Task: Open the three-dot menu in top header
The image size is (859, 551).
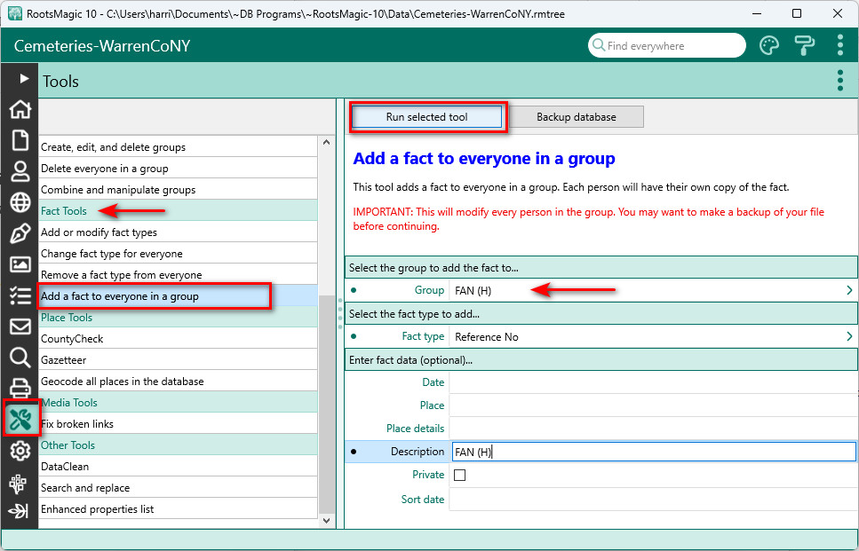Action: 839,45
